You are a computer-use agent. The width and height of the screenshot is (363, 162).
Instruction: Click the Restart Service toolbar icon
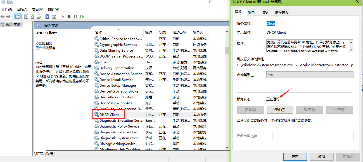click(x=82, y=17)
